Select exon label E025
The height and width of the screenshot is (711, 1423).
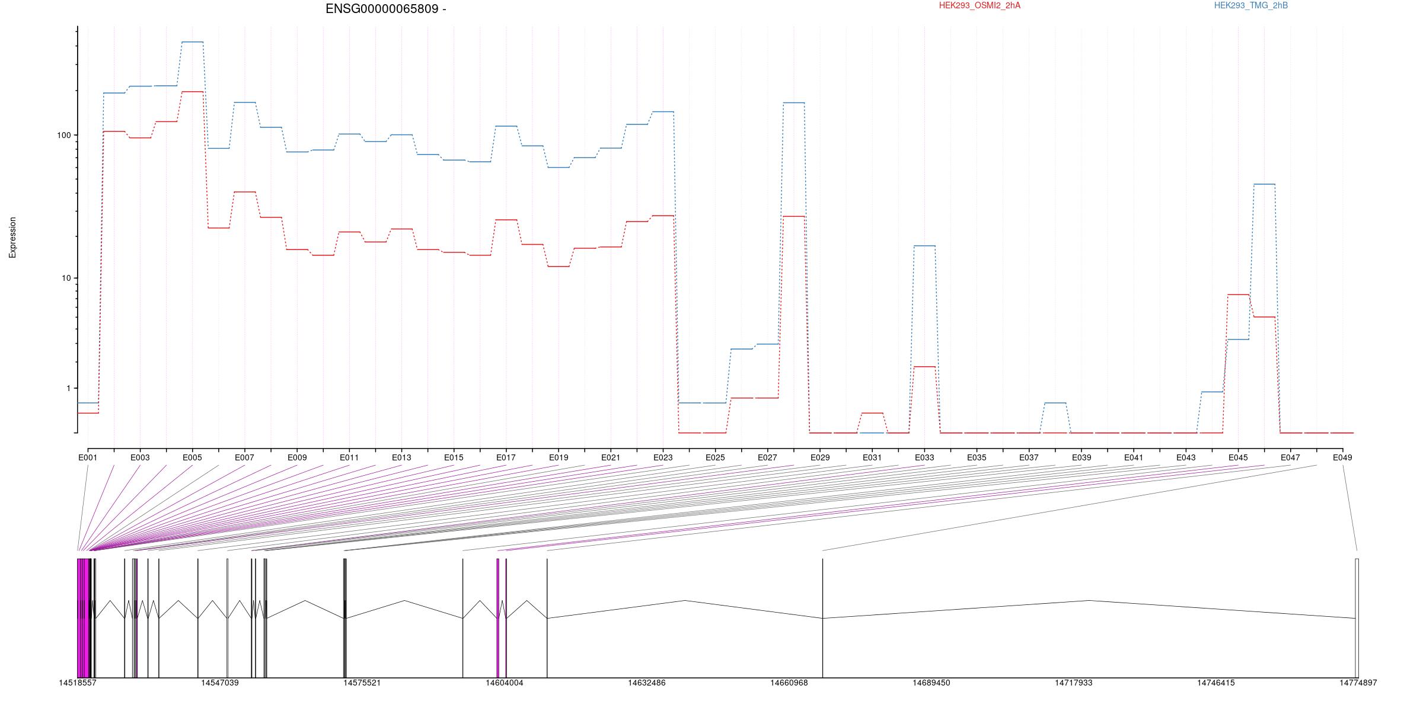(x=715, y=457)
